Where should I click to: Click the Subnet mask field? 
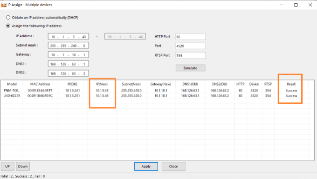point(69,46)
